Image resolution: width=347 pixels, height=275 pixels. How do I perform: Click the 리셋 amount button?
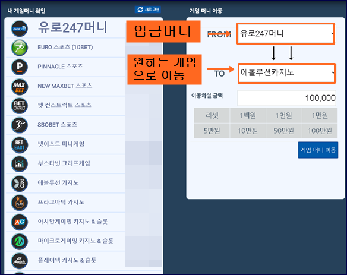(212, 115)
